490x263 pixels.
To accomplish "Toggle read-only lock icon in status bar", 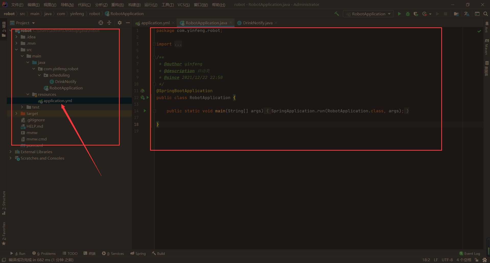I will (476, 260).
